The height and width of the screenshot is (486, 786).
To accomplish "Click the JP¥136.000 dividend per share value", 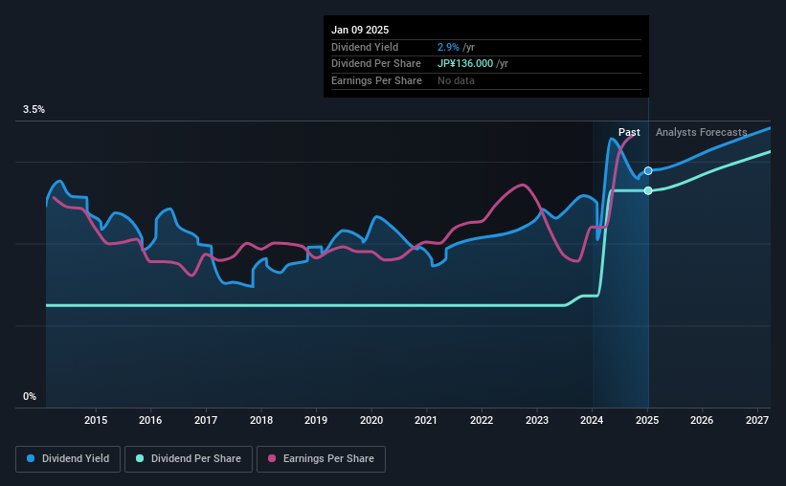I will coord(465,64).
